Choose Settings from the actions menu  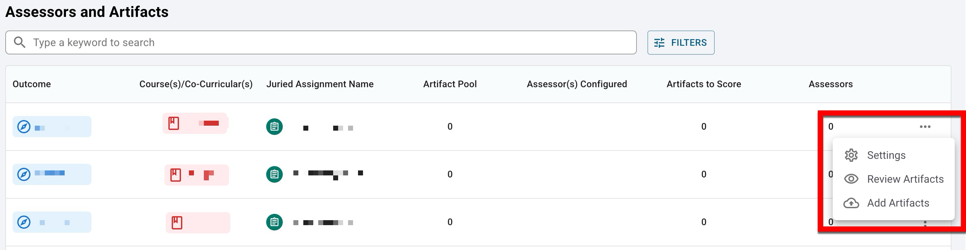pos(886,155)
